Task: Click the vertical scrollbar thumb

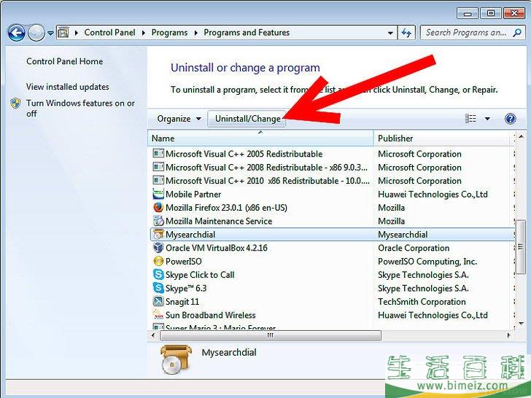Action: 521,246
